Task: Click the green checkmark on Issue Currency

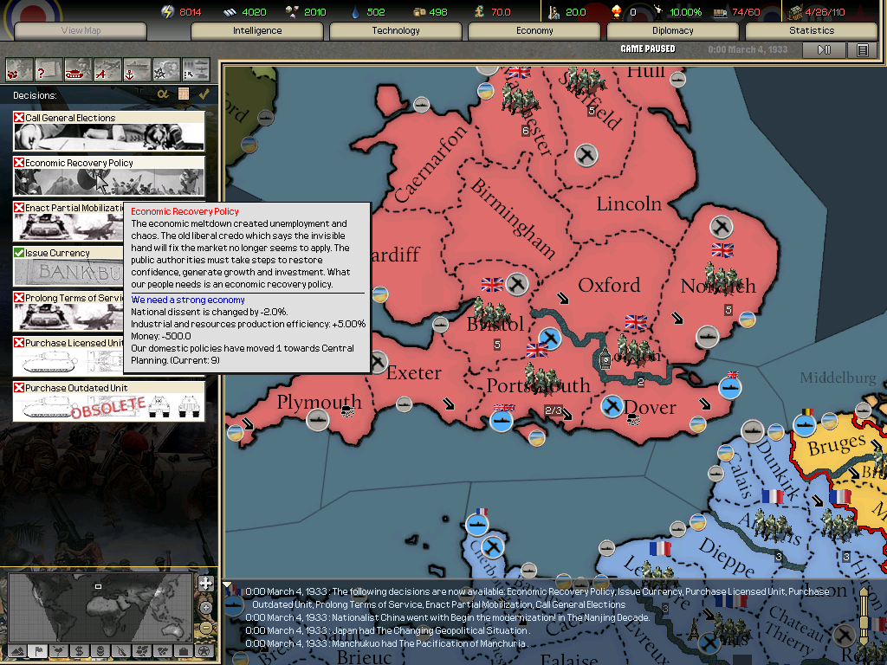Action: (19, 253)
